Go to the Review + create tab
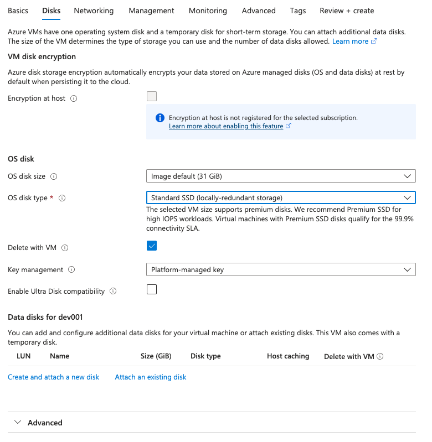Image resolution: width=432 pixels, height=442 pixels. pyautogui.click(x=347, y=11)
